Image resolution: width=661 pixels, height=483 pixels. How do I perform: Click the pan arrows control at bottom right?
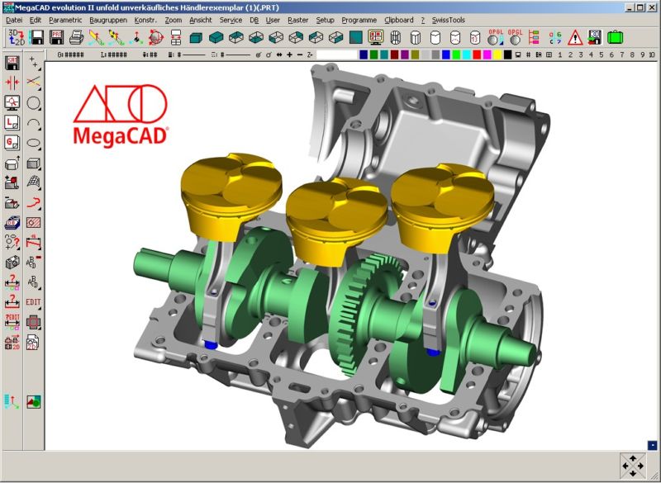[633, 466]
